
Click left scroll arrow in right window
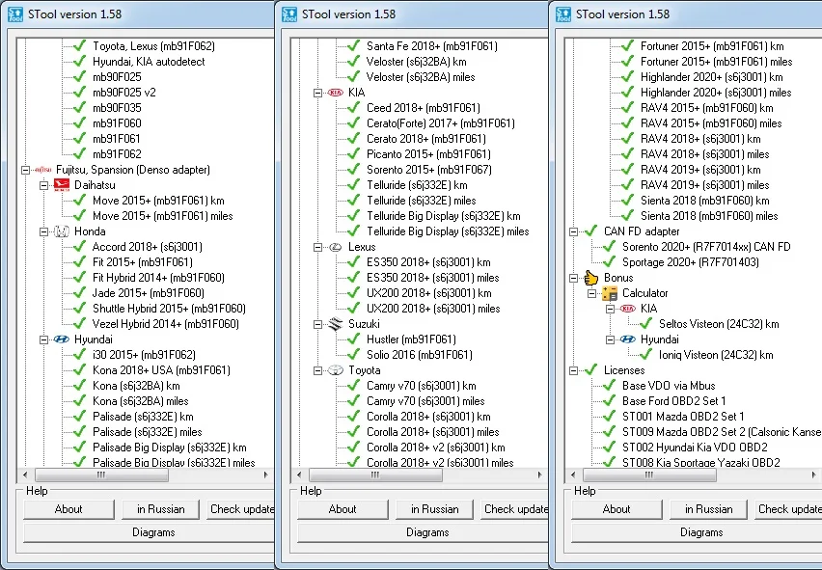tap(573, 475)
